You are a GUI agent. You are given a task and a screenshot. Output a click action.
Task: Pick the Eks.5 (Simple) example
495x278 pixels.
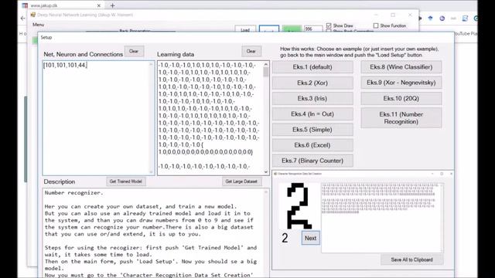click(x=312, y=130)
